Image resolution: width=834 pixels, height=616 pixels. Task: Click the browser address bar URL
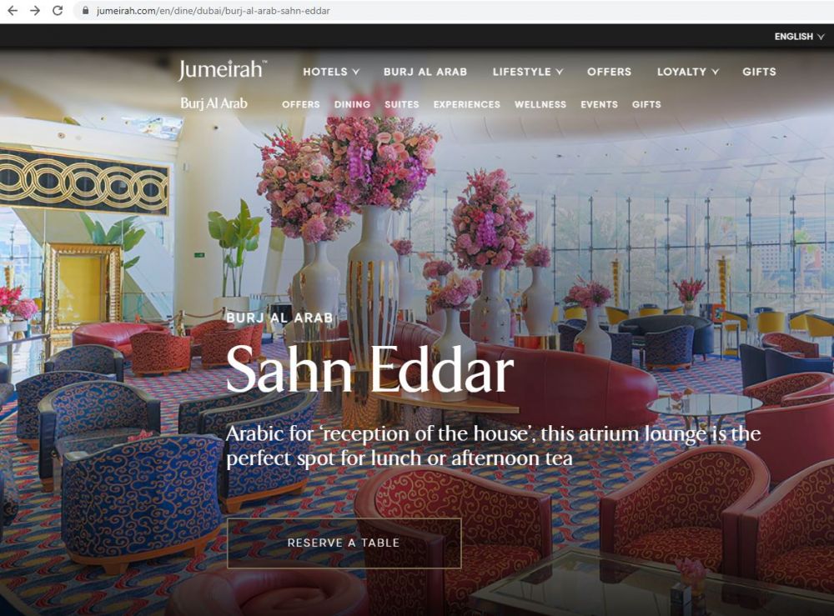[213, 11]
